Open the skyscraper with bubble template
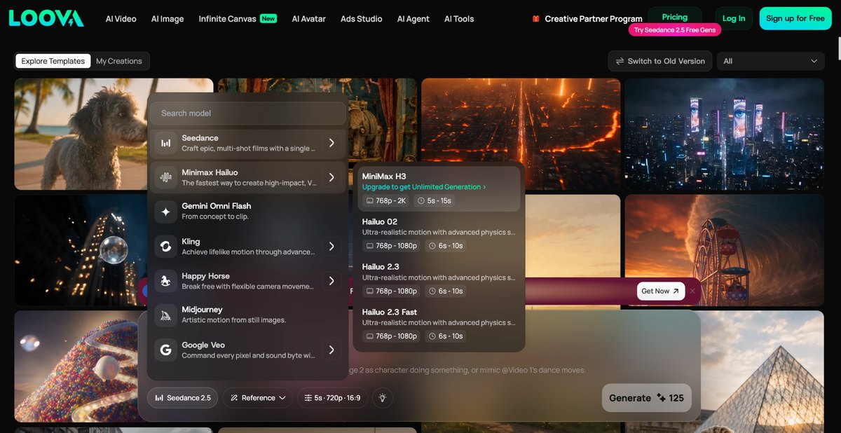Image resolution: width=841 pixels, height=433 pixels. [81, 250]
